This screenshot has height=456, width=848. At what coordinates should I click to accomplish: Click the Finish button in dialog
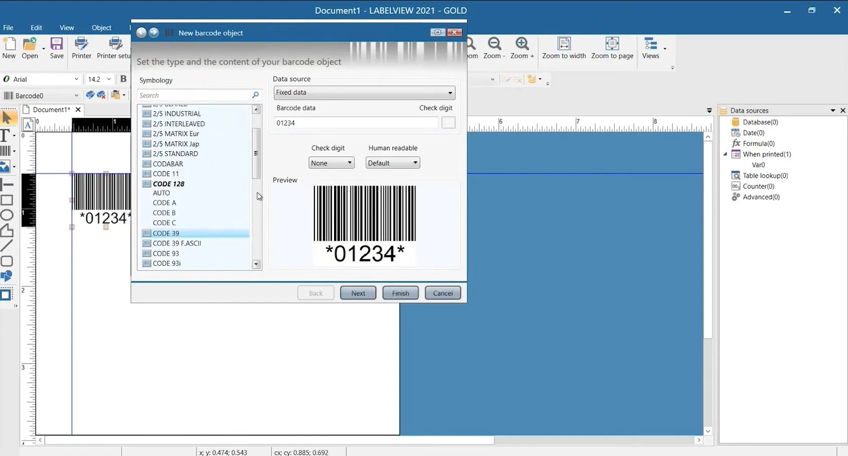pos(400,293)
